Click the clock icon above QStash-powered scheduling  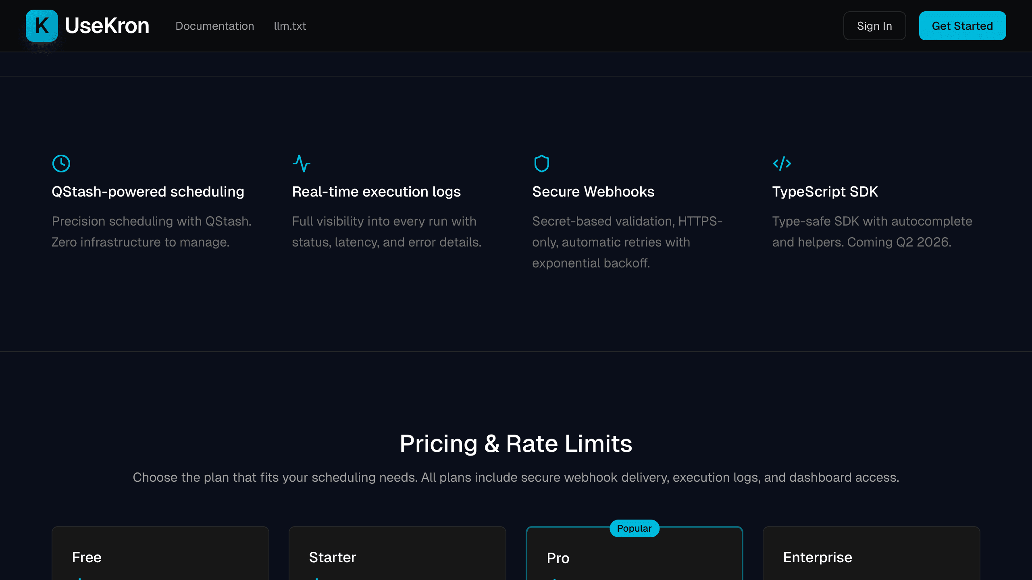pyautogui.click(x=61, y=164)
